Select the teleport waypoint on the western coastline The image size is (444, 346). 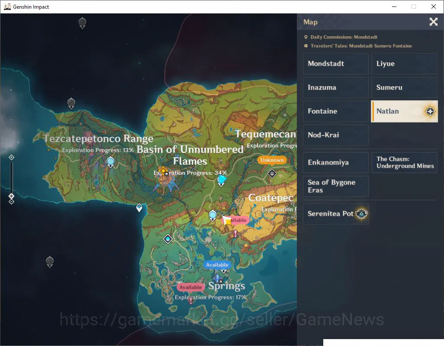point(139,208)
